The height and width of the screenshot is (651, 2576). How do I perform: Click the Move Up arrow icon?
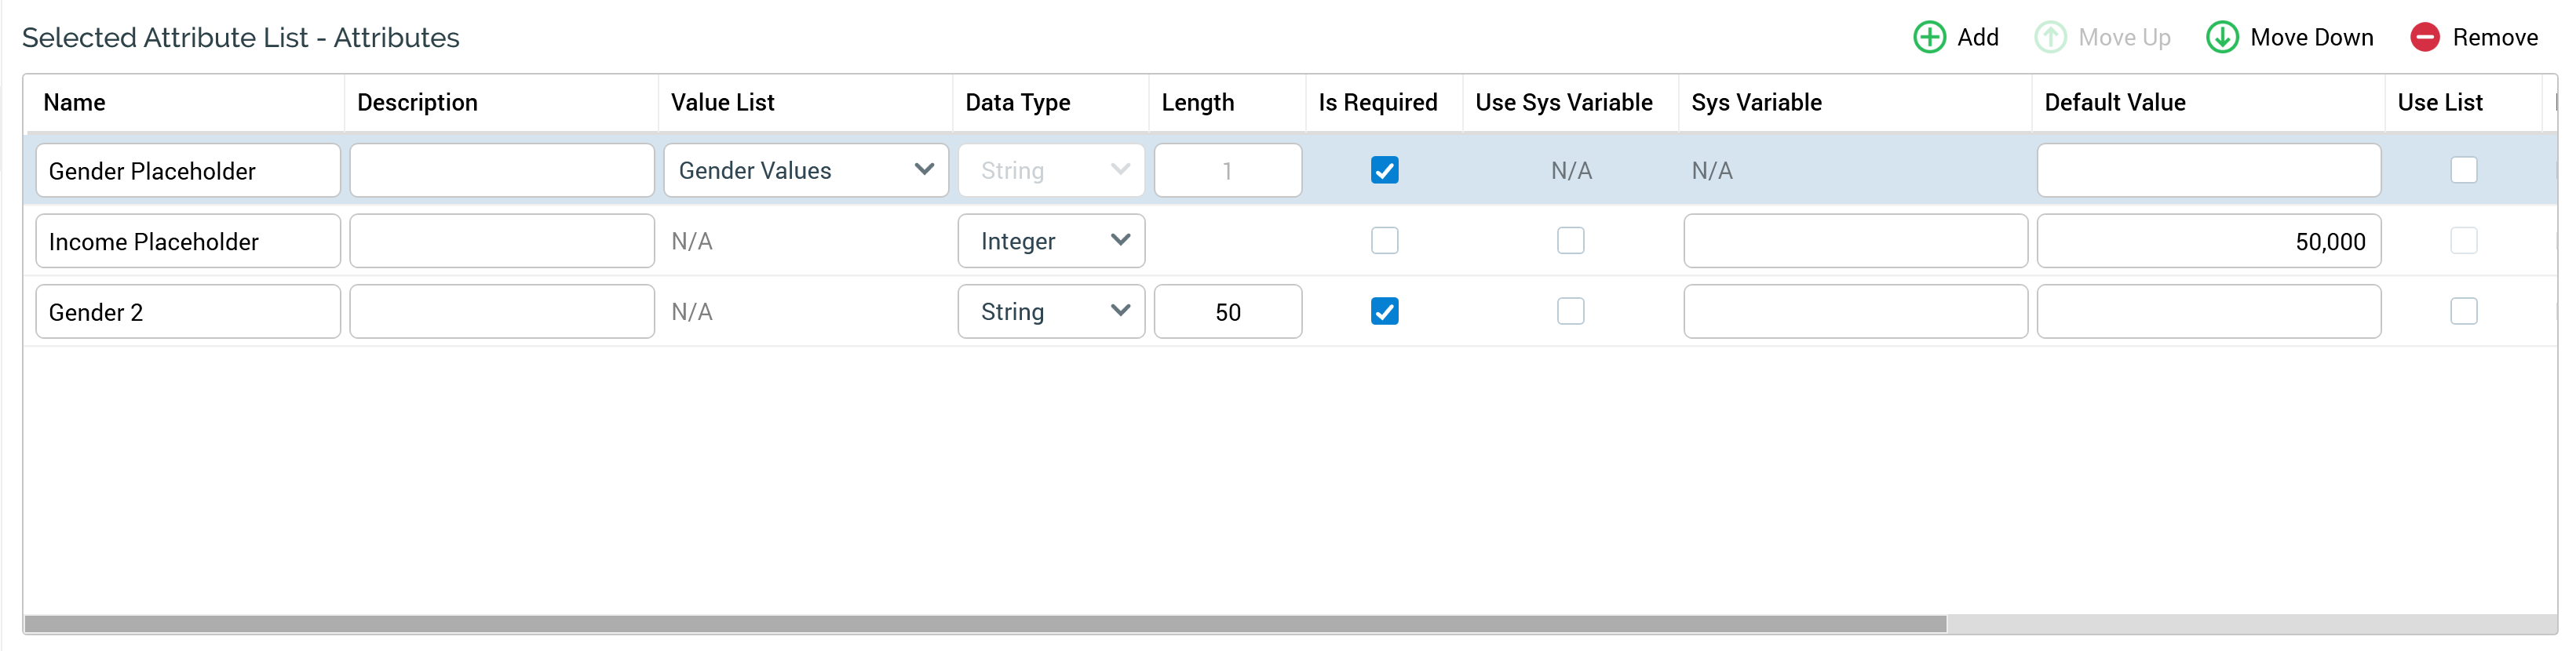pyautogui.click(x=2050, y=37)
